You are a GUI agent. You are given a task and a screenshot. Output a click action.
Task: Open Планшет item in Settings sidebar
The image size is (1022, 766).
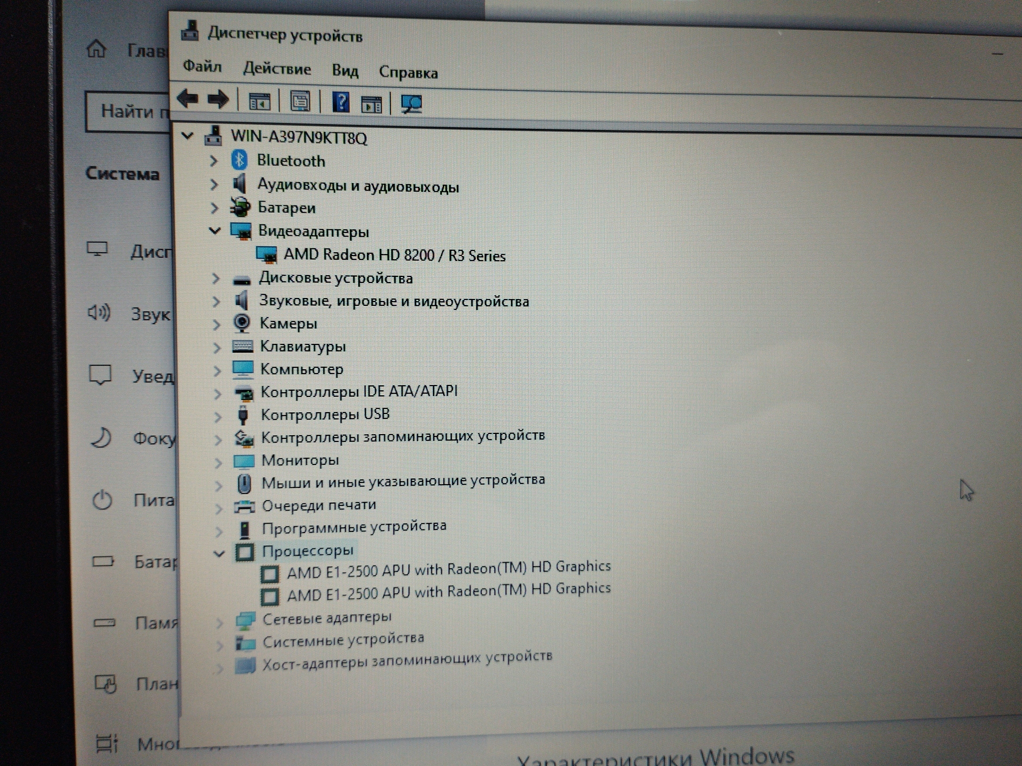tap(137, 683)
